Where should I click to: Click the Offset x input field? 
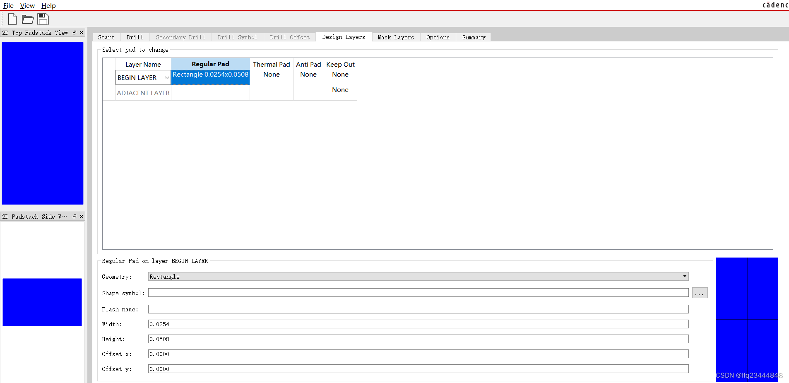419,354
